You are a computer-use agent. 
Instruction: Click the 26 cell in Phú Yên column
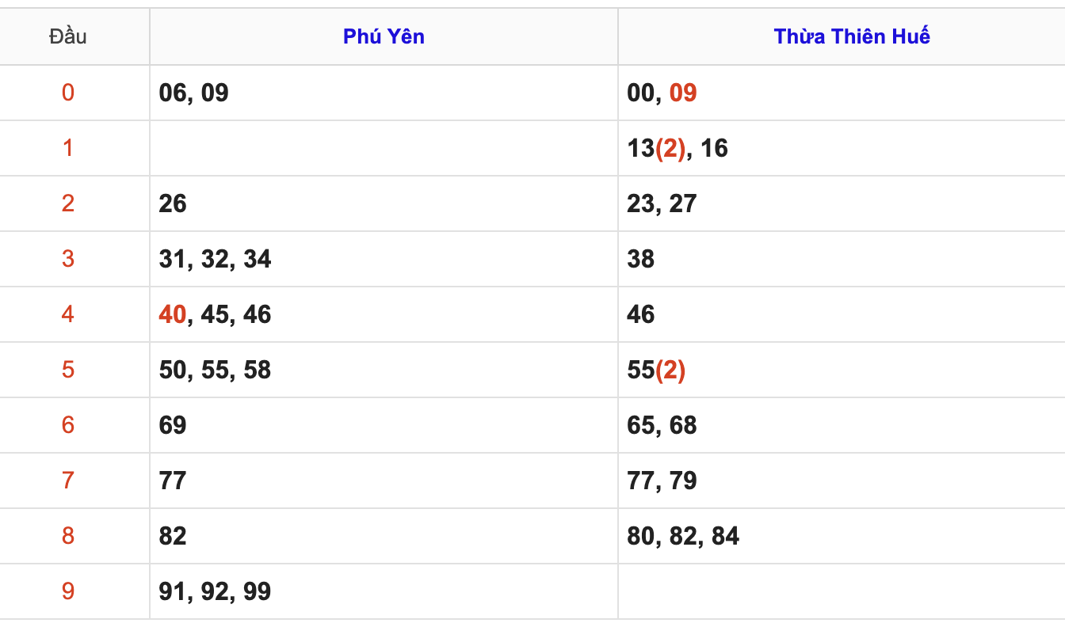384,203
